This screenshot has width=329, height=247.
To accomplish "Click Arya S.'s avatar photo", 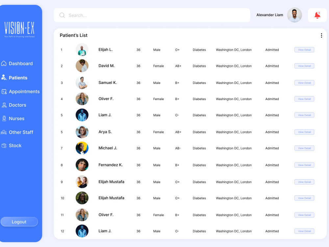I will click(82, 132).
